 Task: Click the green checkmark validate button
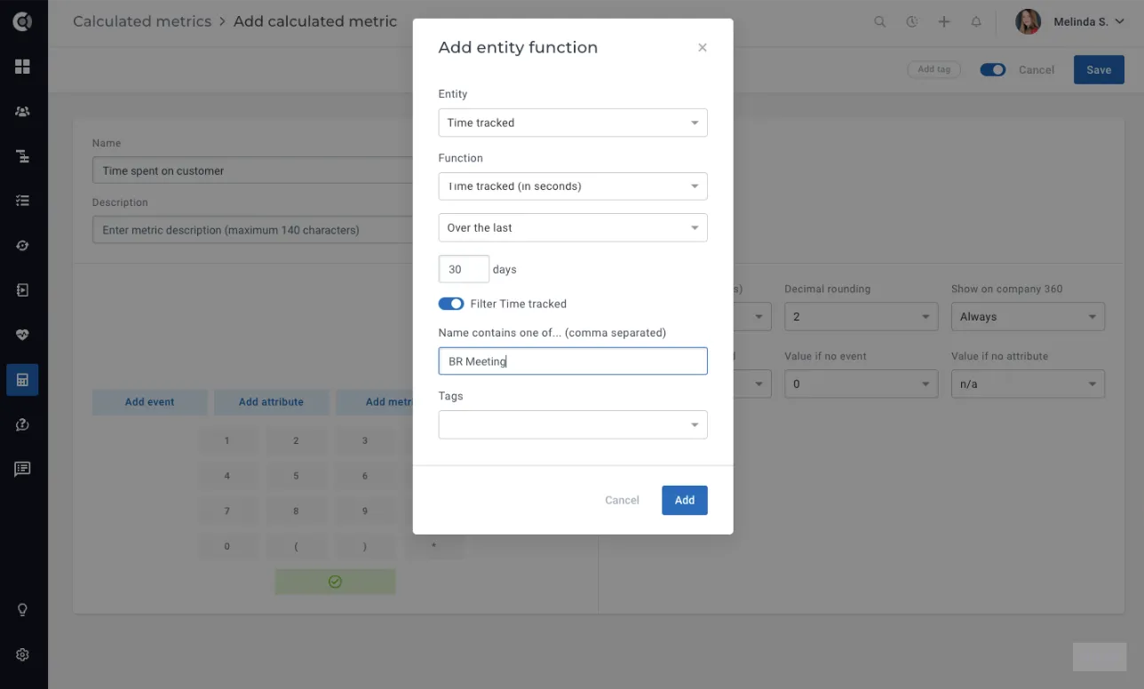335,582
